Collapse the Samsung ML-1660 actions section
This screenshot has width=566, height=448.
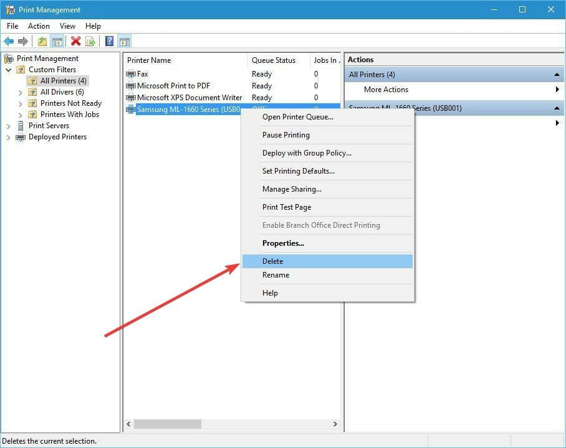(557, 108)
